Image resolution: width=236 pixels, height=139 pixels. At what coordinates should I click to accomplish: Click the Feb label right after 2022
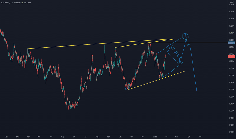166,137
